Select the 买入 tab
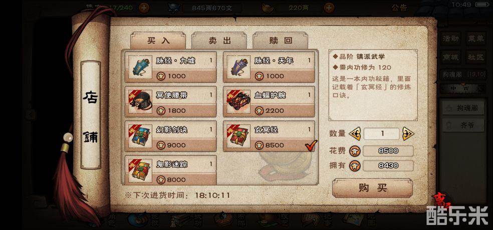Viewport: 493px width, 230px height. click(x=158, y=40)
